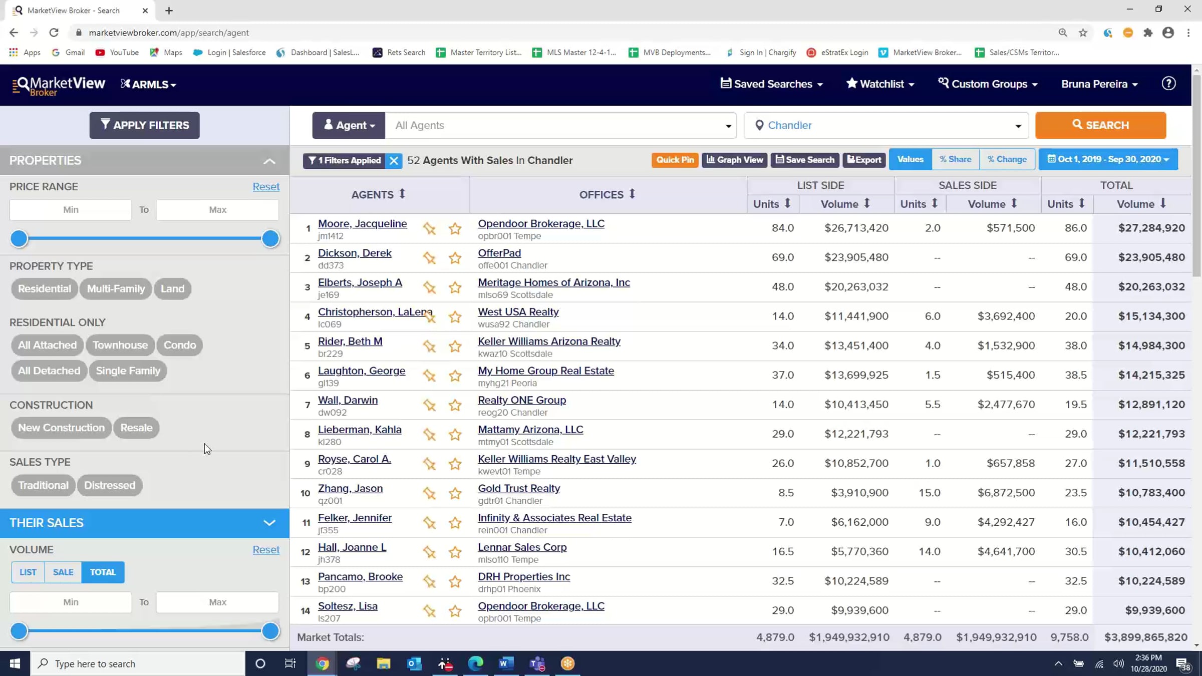Select TOTAL volume tab

click(103, 572)
